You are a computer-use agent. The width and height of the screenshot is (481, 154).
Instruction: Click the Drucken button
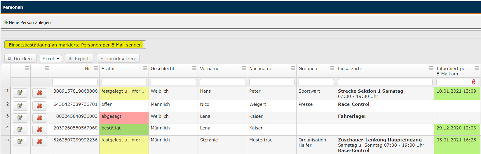point(20,58)
